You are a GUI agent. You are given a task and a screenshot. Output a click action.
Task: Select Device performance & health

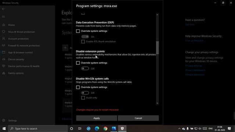click(x=23, y=66)
